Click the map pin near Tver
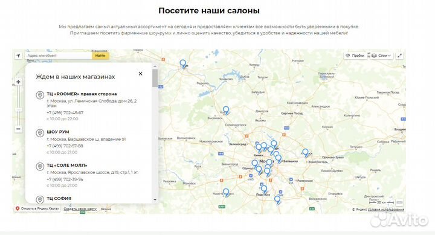Image resolution: width=435 pixels, height=235 pixels. [182, 64]
